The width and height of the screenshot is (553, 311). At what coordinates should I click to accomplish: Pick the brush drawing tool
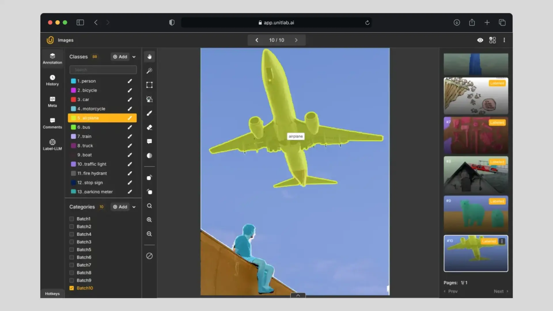click(x=149, y=113)
